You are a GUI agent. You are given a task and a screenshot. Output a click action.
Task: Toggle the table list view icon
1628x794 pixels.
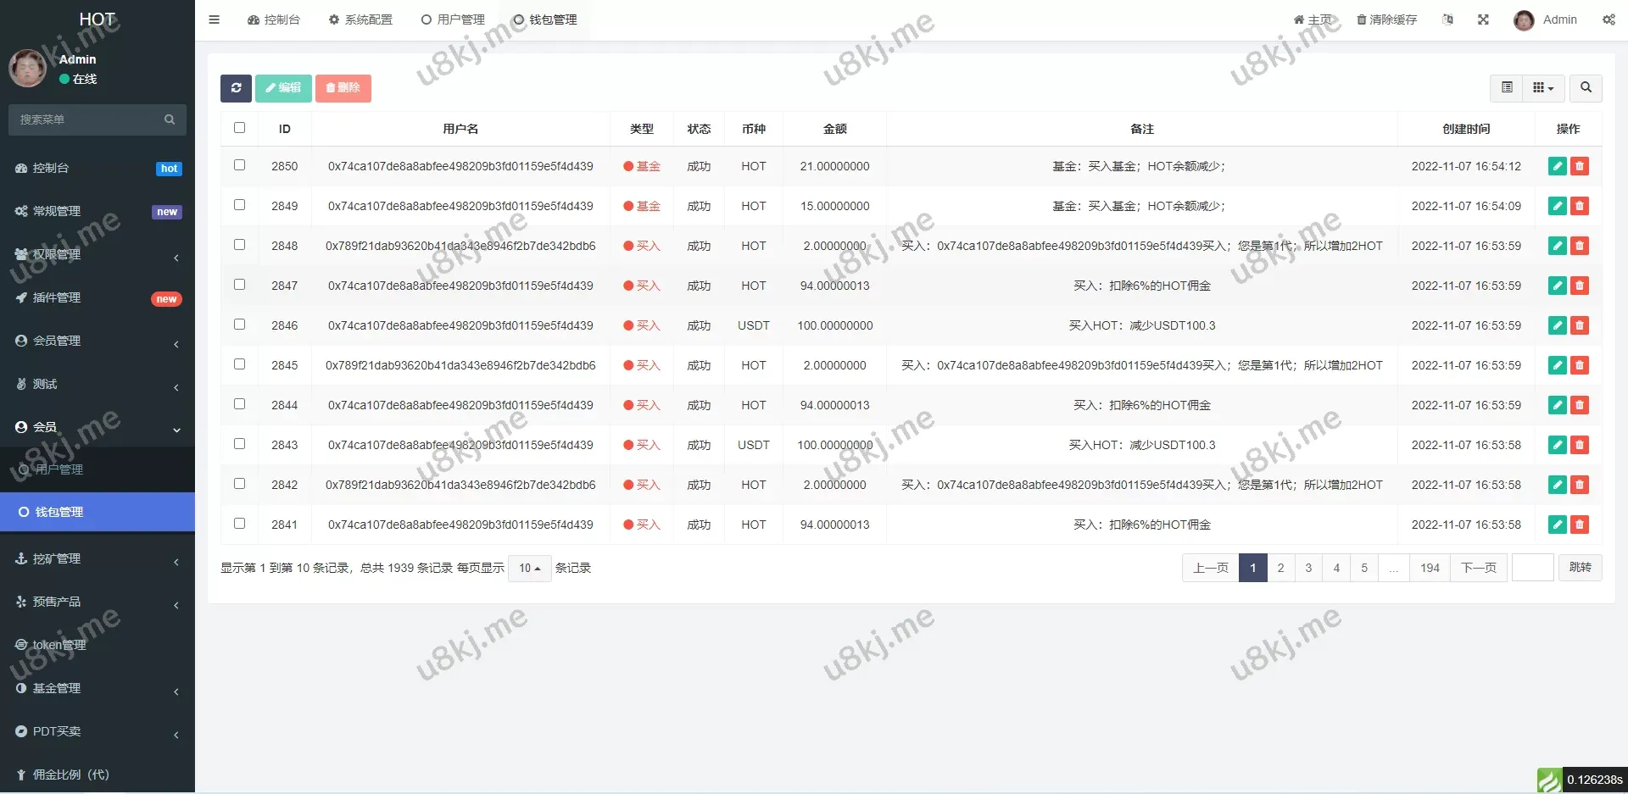tap(1507, 87)
